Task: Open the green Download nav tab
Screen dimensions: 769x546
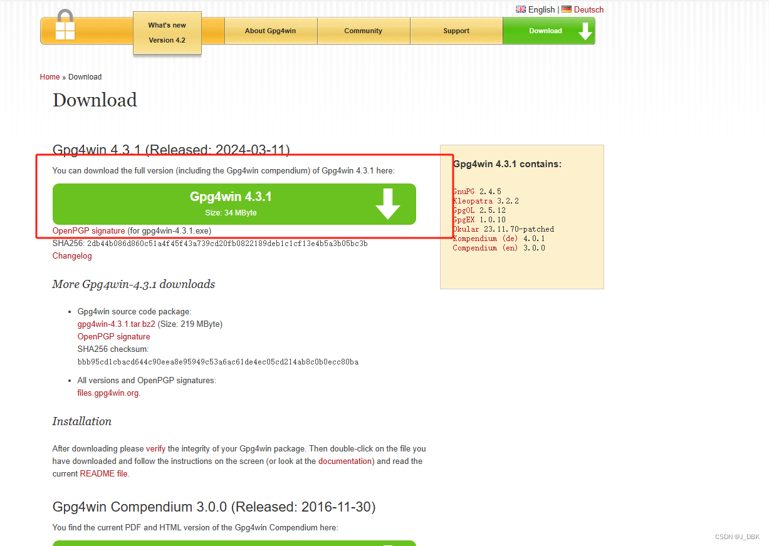Action: 549,31
